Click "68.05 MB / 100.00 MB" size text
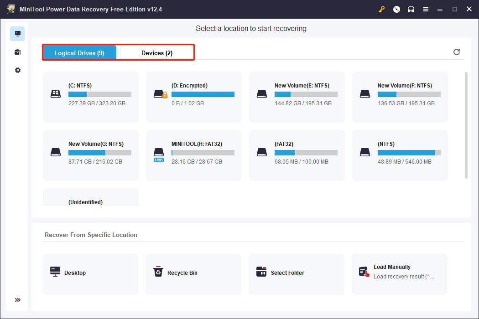This screenshot has width=479, height=319. [302, 161]
